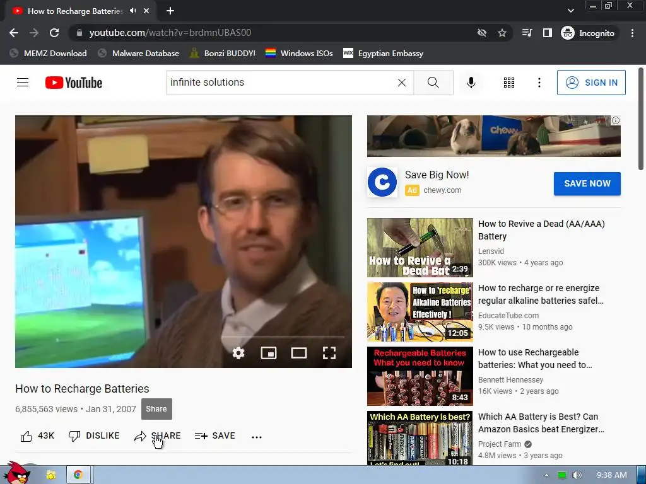The height and width of the screenshot is (484, 646).
Task: Open media controls in toolbar
Action: pos(527,33)
